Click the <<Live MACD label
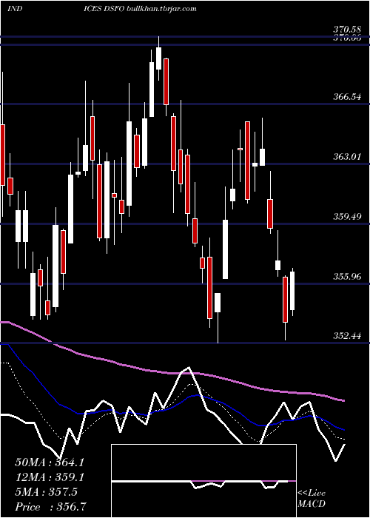370x518 pixels. (x=312, y=498)
